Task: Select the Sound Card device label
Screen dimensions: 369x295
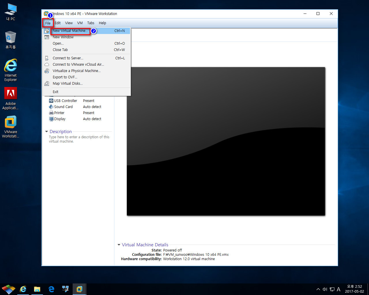Action: [x=63, y=107]
